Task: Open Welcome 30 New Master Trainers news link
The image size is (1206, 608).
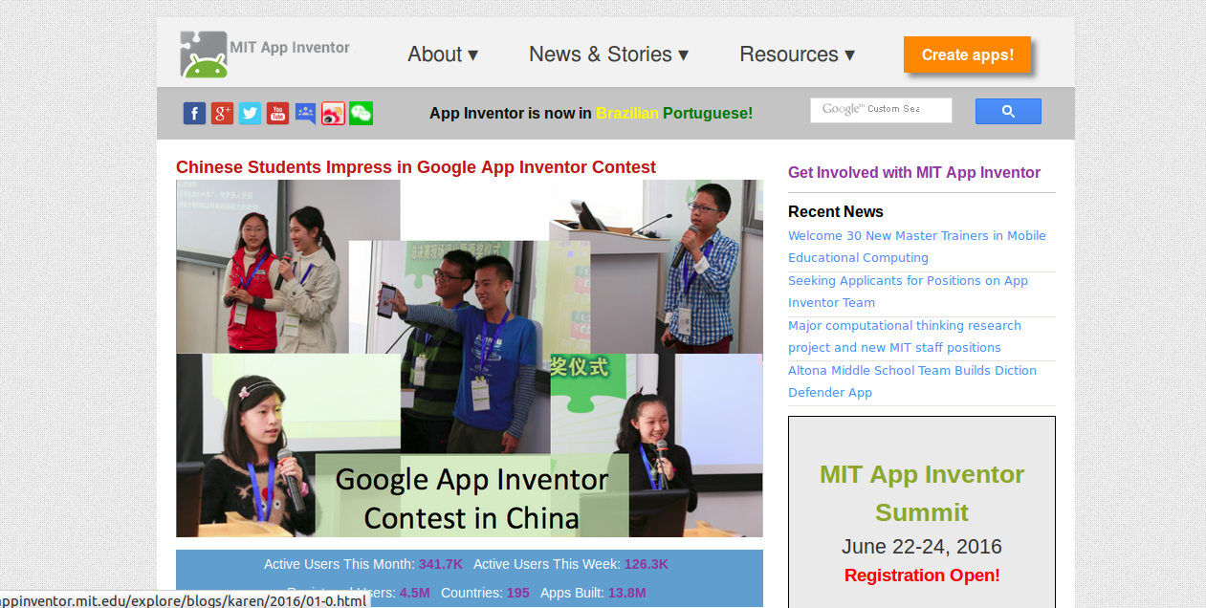Action: (x=917, y=247)
